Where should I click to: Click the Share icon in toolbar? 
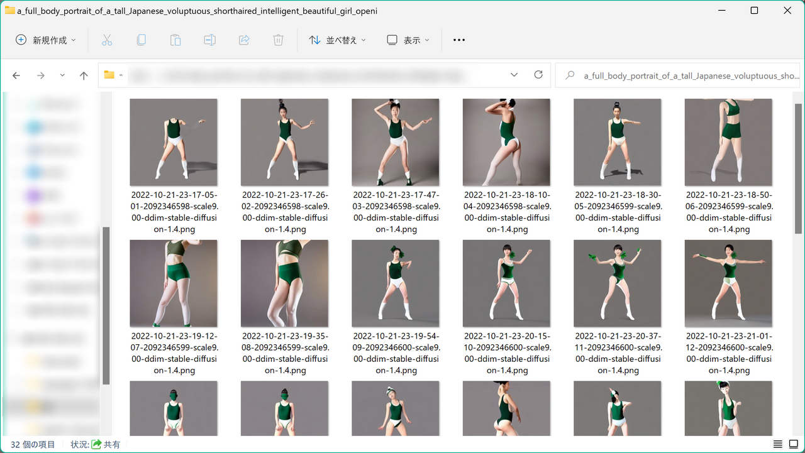(244, 40)
